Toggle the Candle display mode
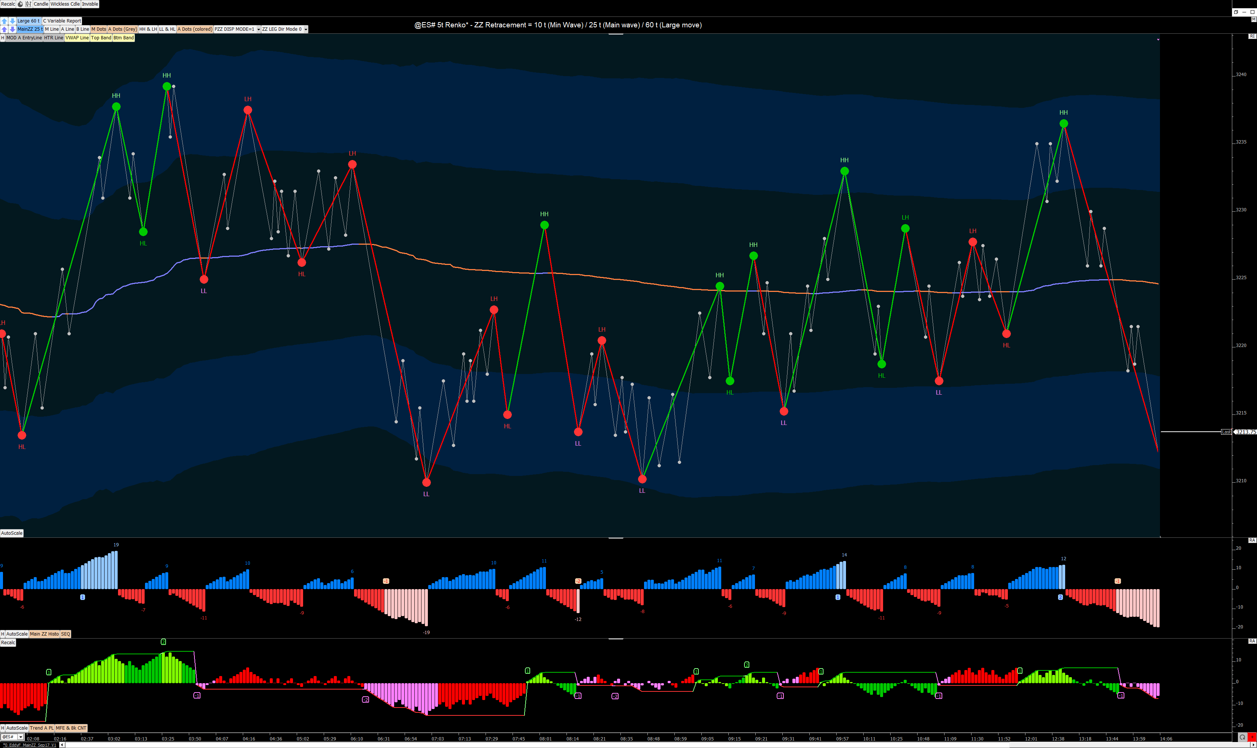The image size is (1257, 748). coord(41,4)
